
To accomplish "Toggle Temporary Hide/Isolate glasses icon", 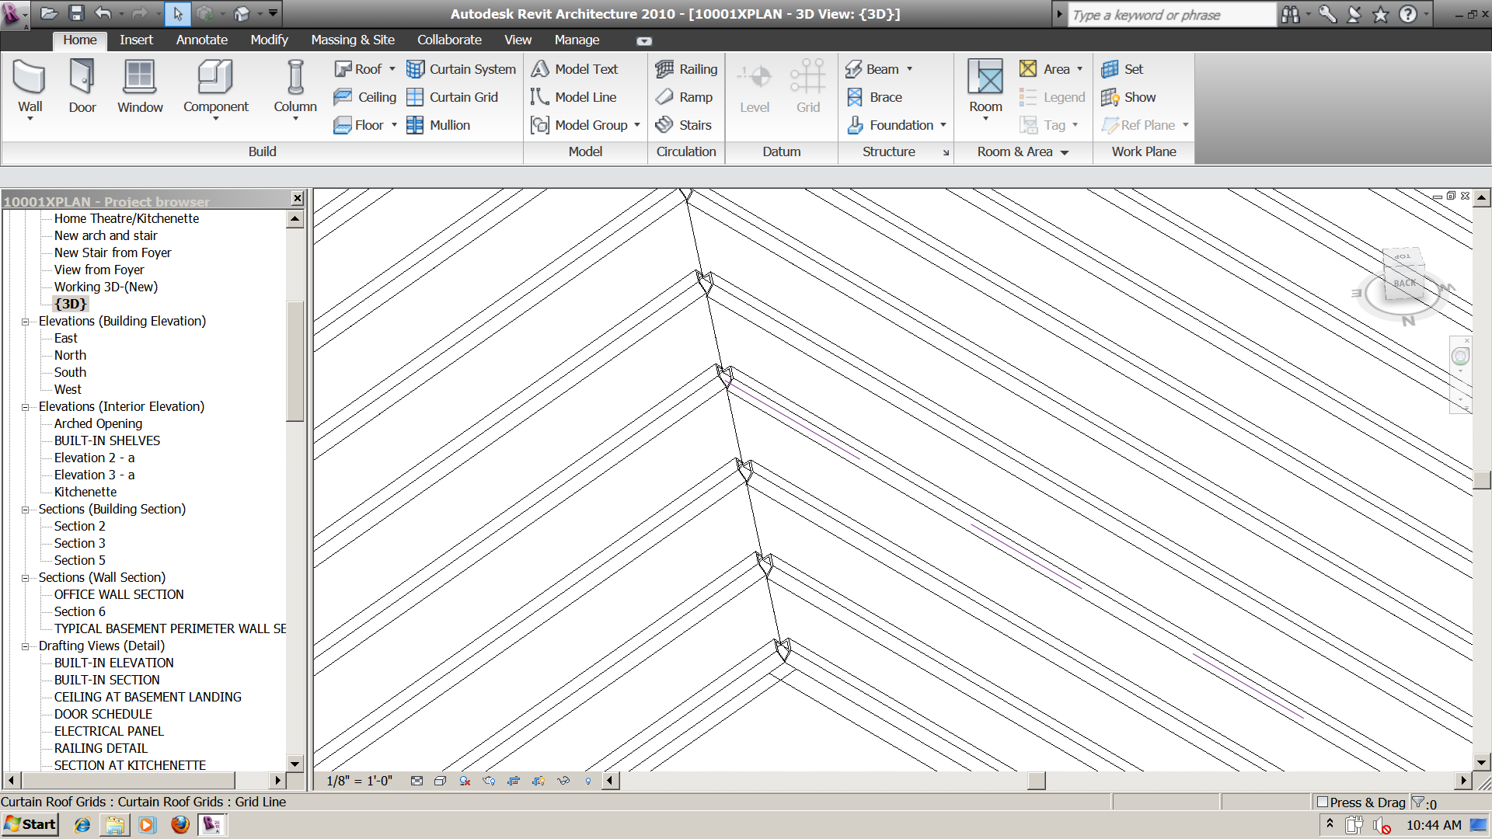I will click(x=563, y=781).
